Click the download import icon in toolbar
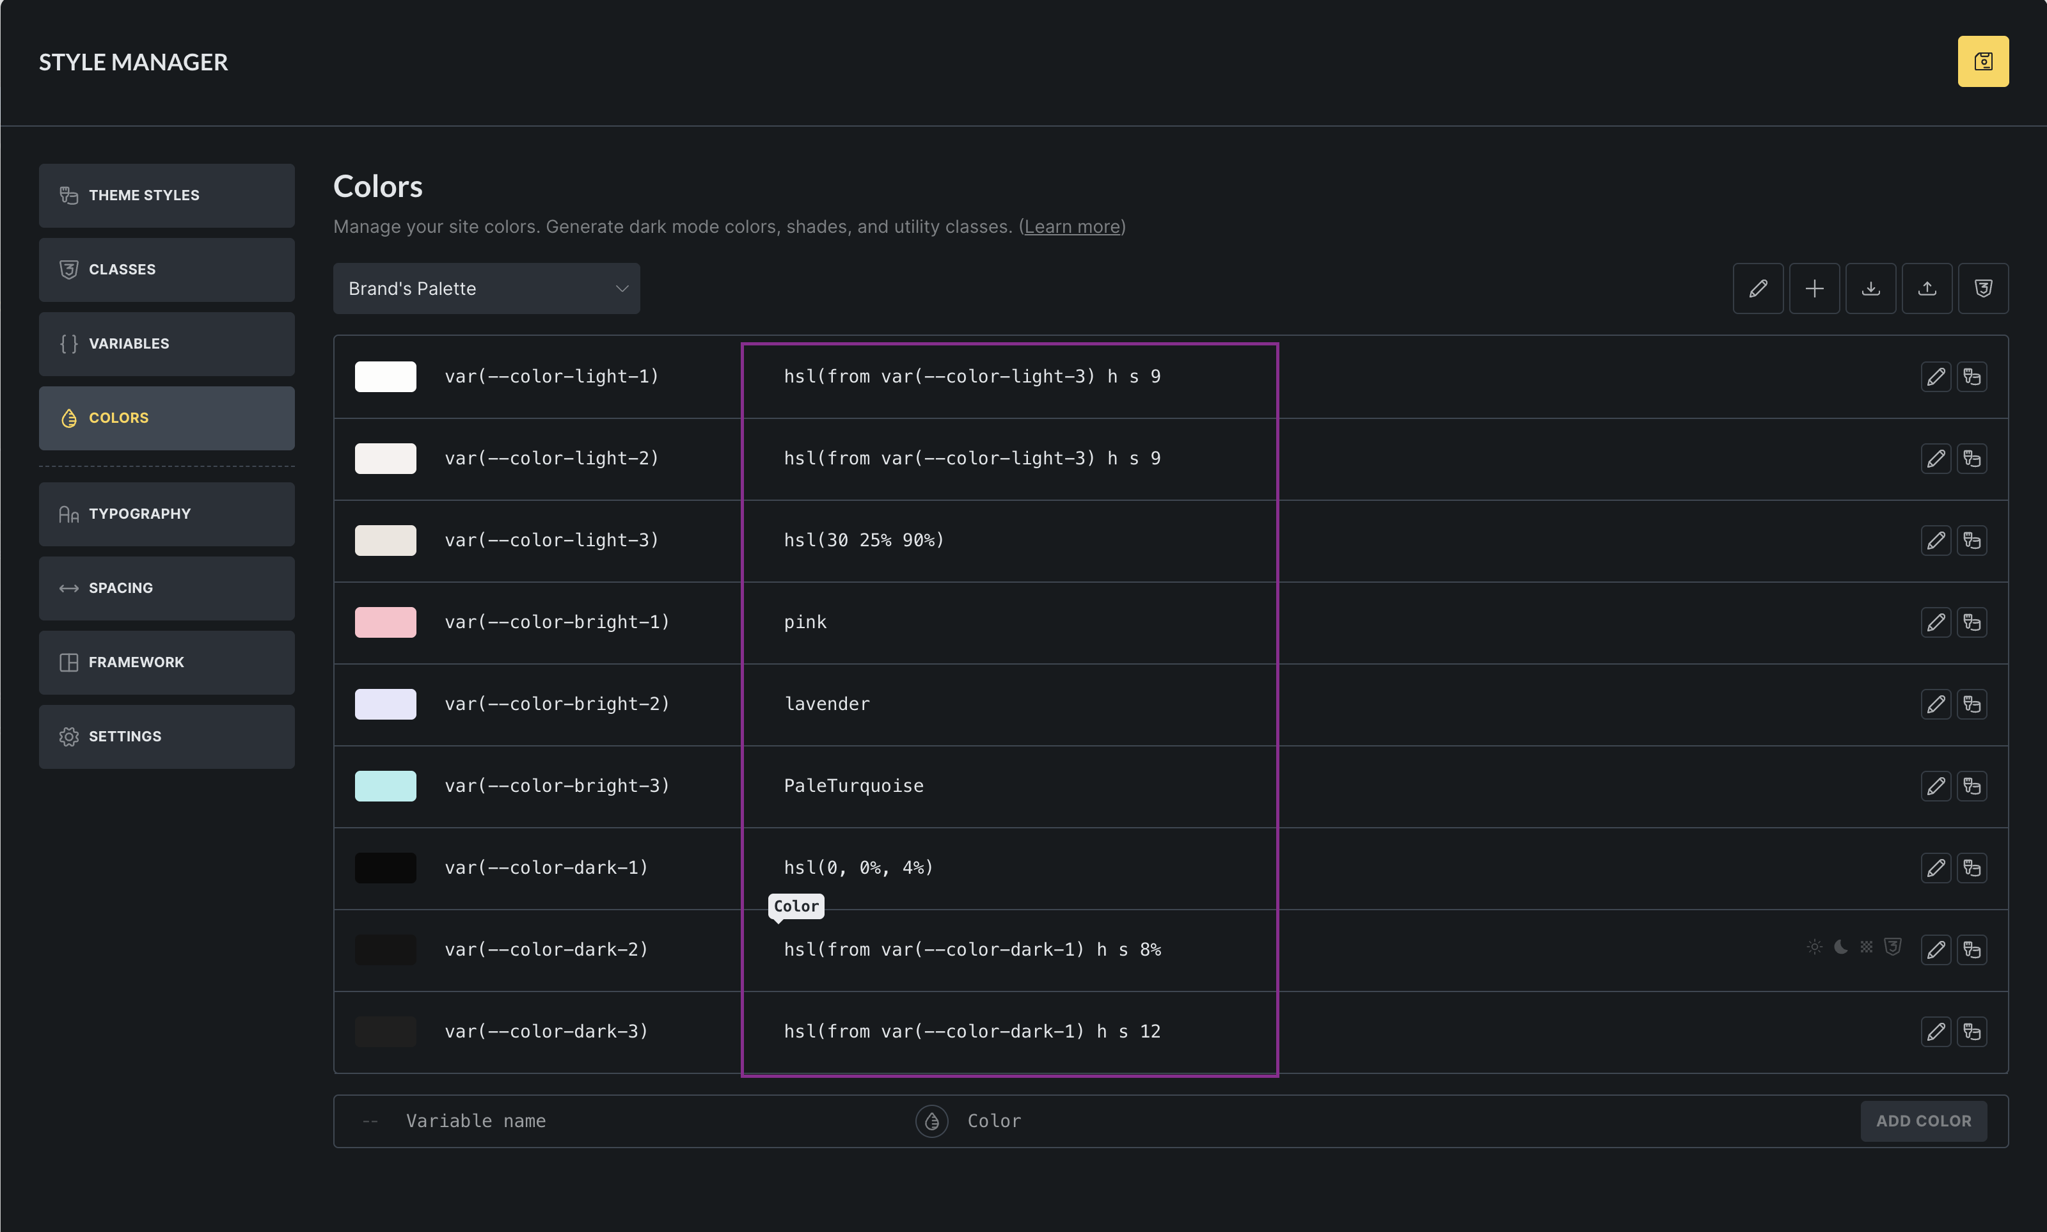Viewport: 2047px width, 1232px height. 1870,288
